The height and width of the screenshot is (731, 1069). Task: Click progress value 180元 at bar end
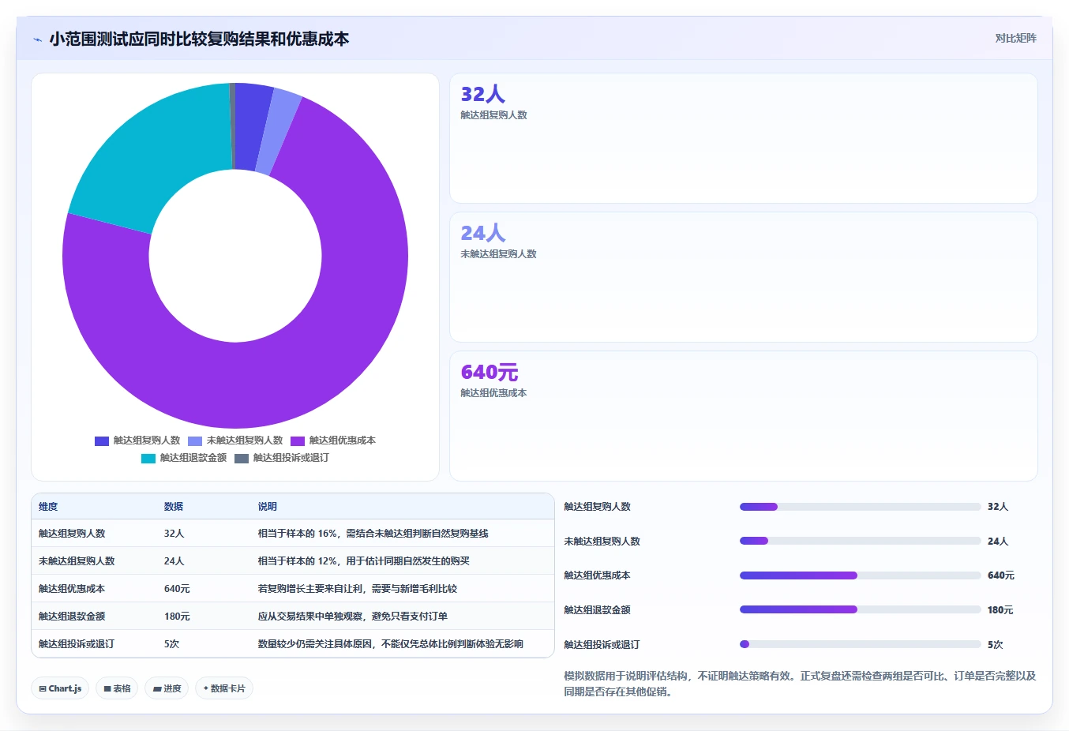coord(1000,610)
